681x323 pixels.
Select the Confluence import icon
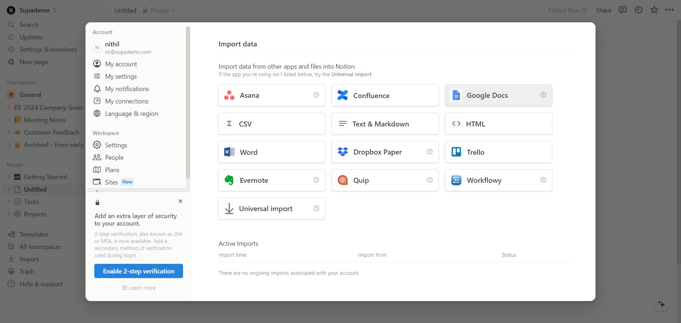(x=343, y=95)
